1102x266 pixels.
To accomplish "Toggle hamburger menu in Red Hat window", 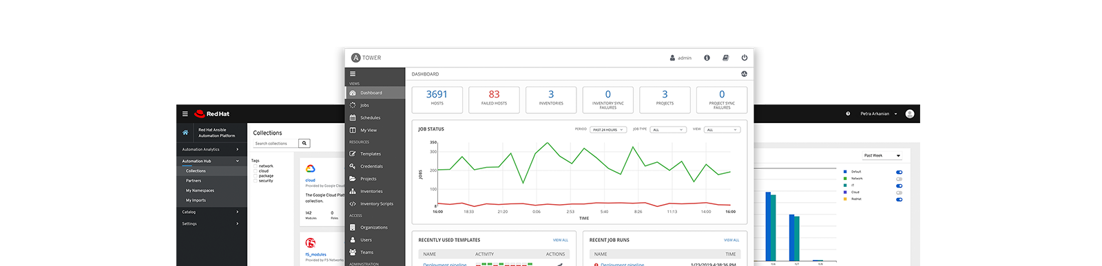I will 185,114.
